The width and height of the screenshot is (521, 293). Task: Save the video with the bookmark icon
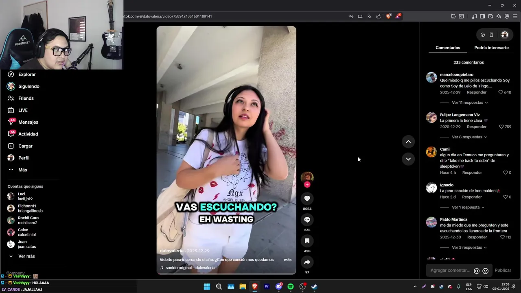click(307, 241)
